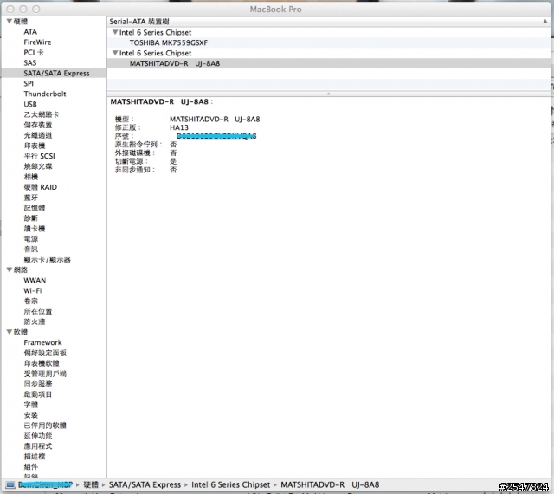
Task: Select 硬體 RAID in sidebar
Action: [41, 187]
